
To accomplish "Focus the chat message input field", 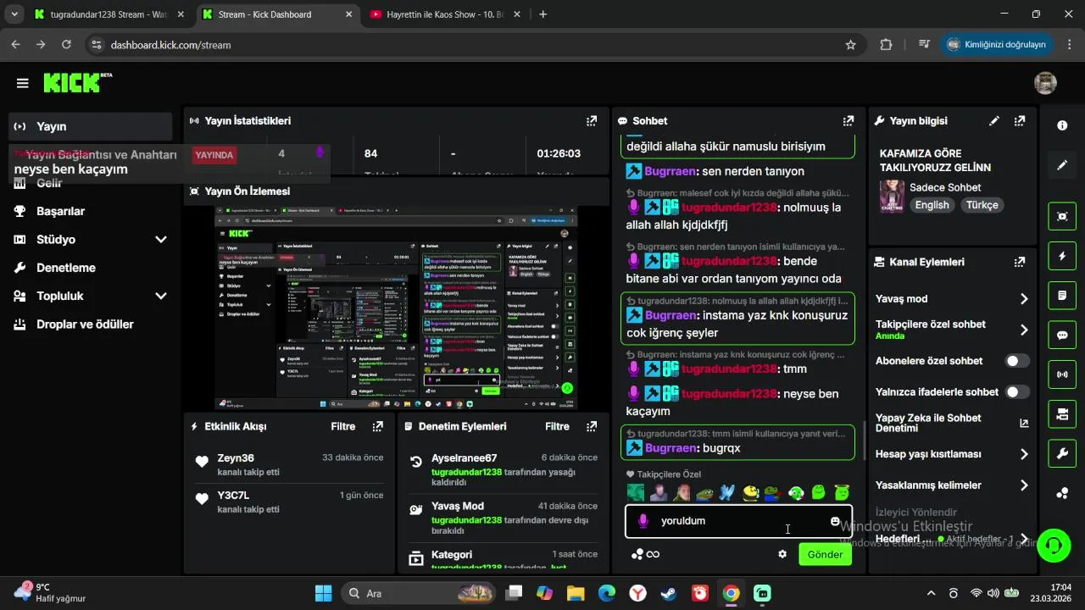I will (737, 521).
